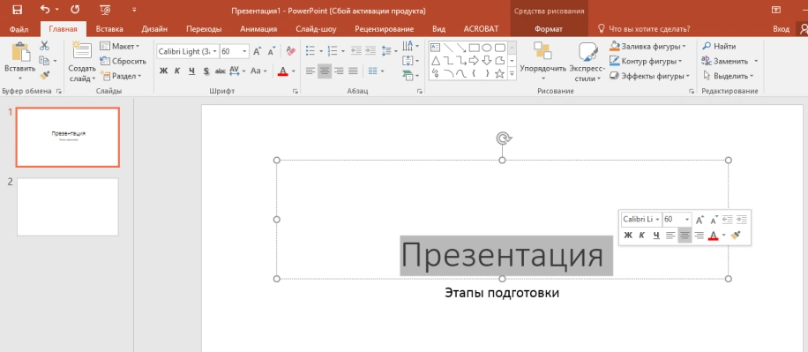The height and width of the screenshot is (352, 808).
Task: Increase list indent level in ribbon
Action: click(x=370, y=51)
